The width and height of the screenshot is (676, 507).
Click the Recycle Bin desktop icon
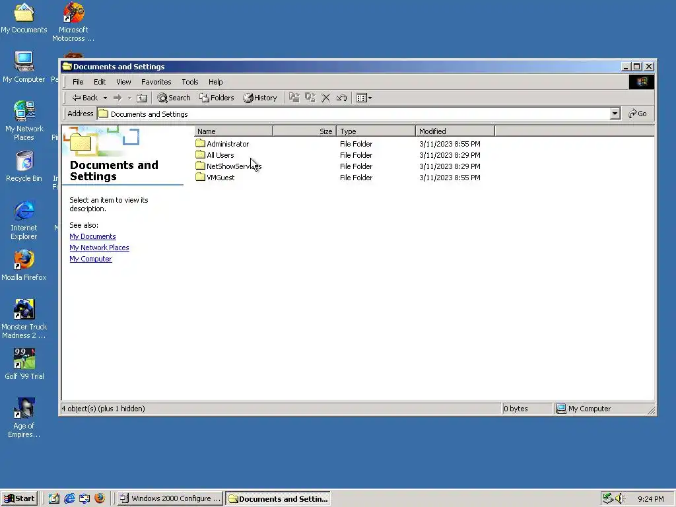(24, 166)
